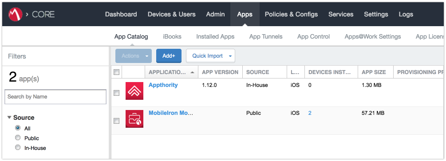Open devices installed count 2 link
Image resolution: width=446 pixels, height=161 pixels.
pos(310,113)
